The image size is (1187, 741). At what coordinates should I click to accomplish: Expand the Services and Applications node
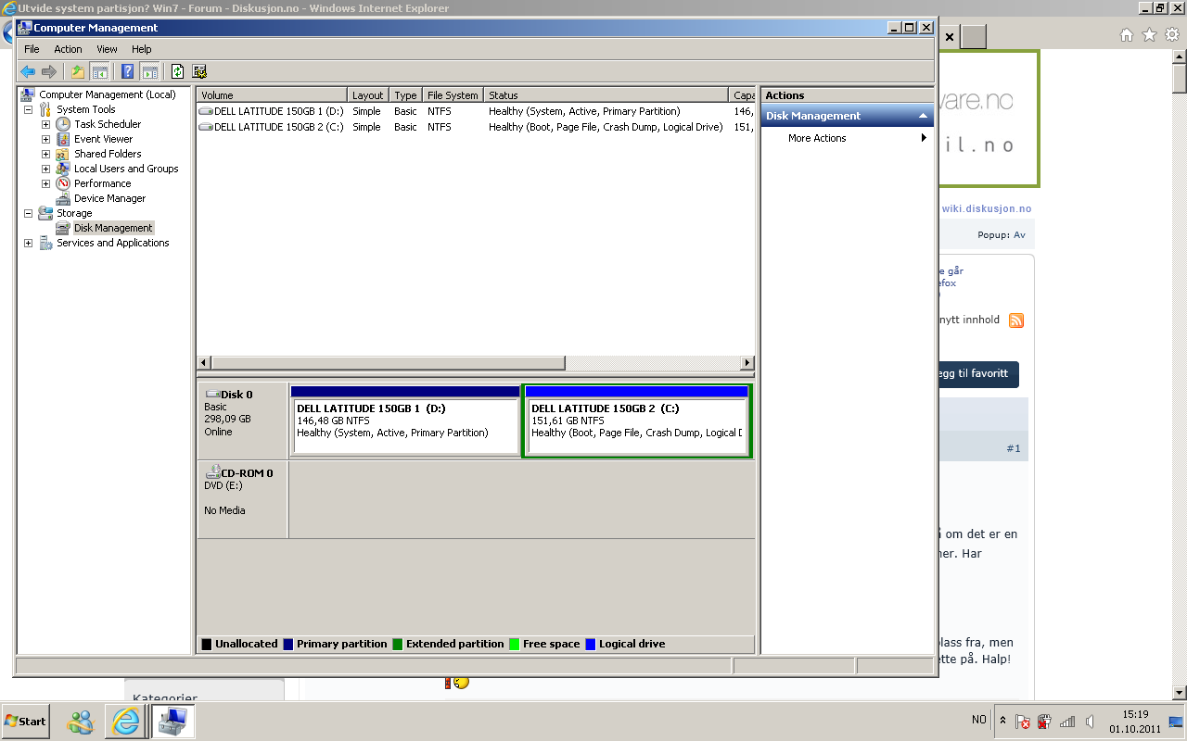28,243
